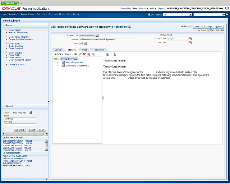Collapse the left Tasks pane using splitter arrow

click(49, 101)
